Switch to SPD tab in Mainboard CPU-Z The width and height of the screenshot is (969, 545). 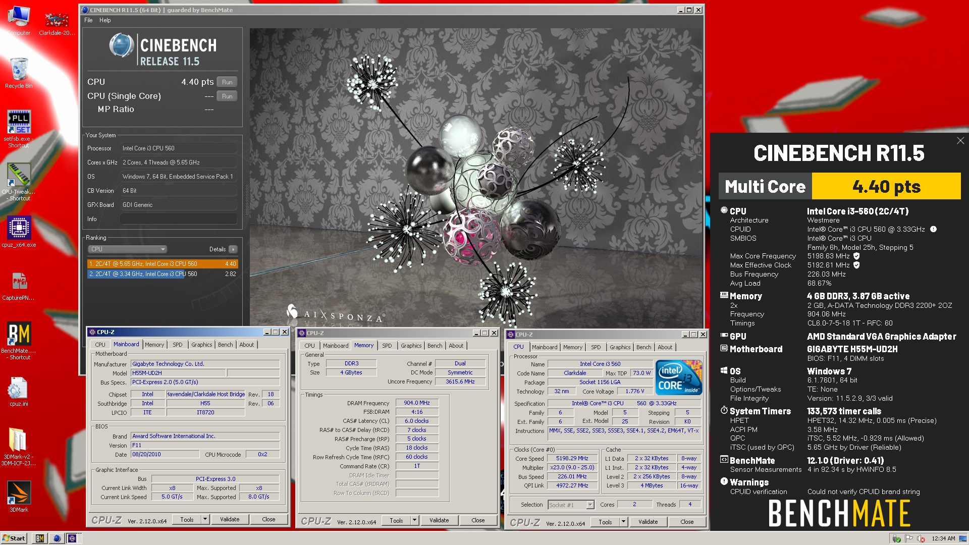(x=178, y=345)
